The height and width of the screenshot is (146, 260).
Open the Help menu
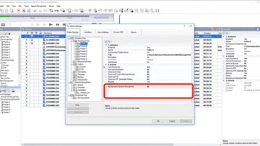(x=58, y=6)
